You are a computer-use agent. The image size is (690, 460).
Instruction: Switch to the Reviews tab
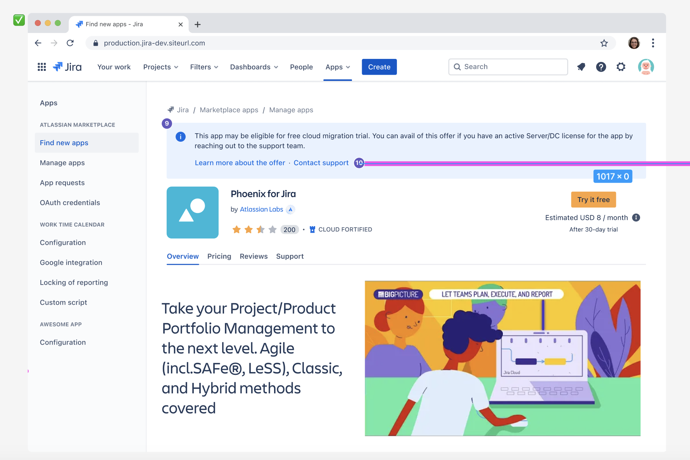click(x=254, y=256)
